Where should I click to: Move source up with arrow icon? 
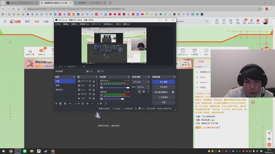(92, 104)
